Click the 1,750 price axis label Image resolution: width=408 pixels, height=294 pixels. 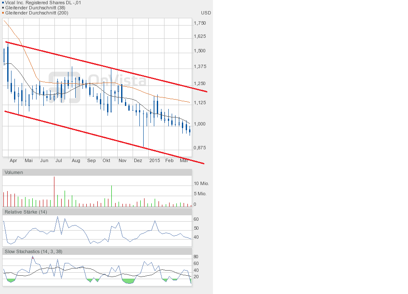pyautogui.click(x=199, y=23)
